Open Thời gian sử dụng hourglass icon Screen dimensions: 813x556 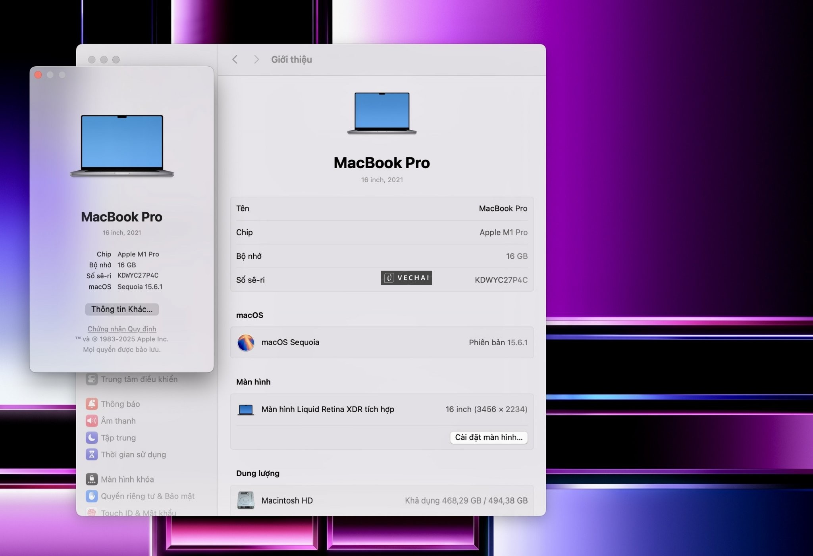[x=92, y=455]
